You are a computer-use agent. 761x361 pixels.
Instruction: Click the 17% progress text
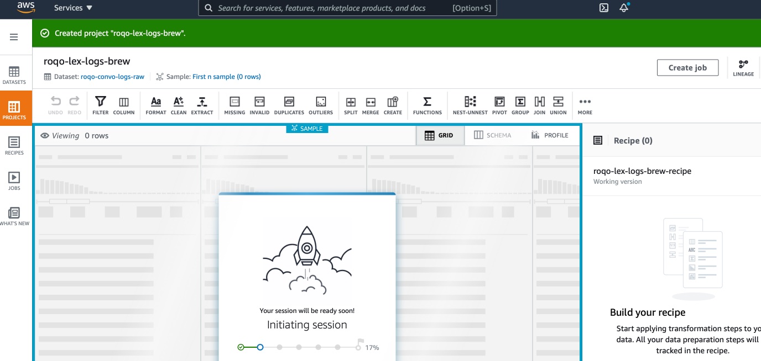[x=372, y=348]
